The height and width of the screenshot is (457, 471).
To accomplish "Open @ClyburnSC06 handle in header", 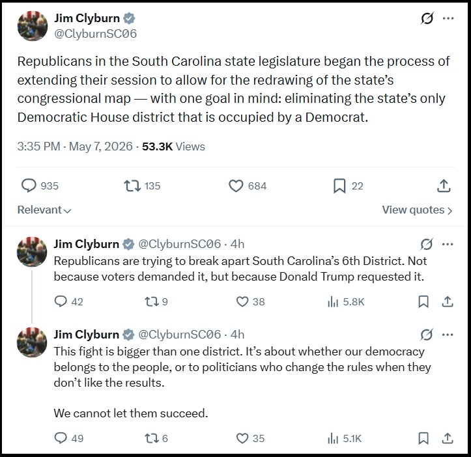I will point(95,34).
